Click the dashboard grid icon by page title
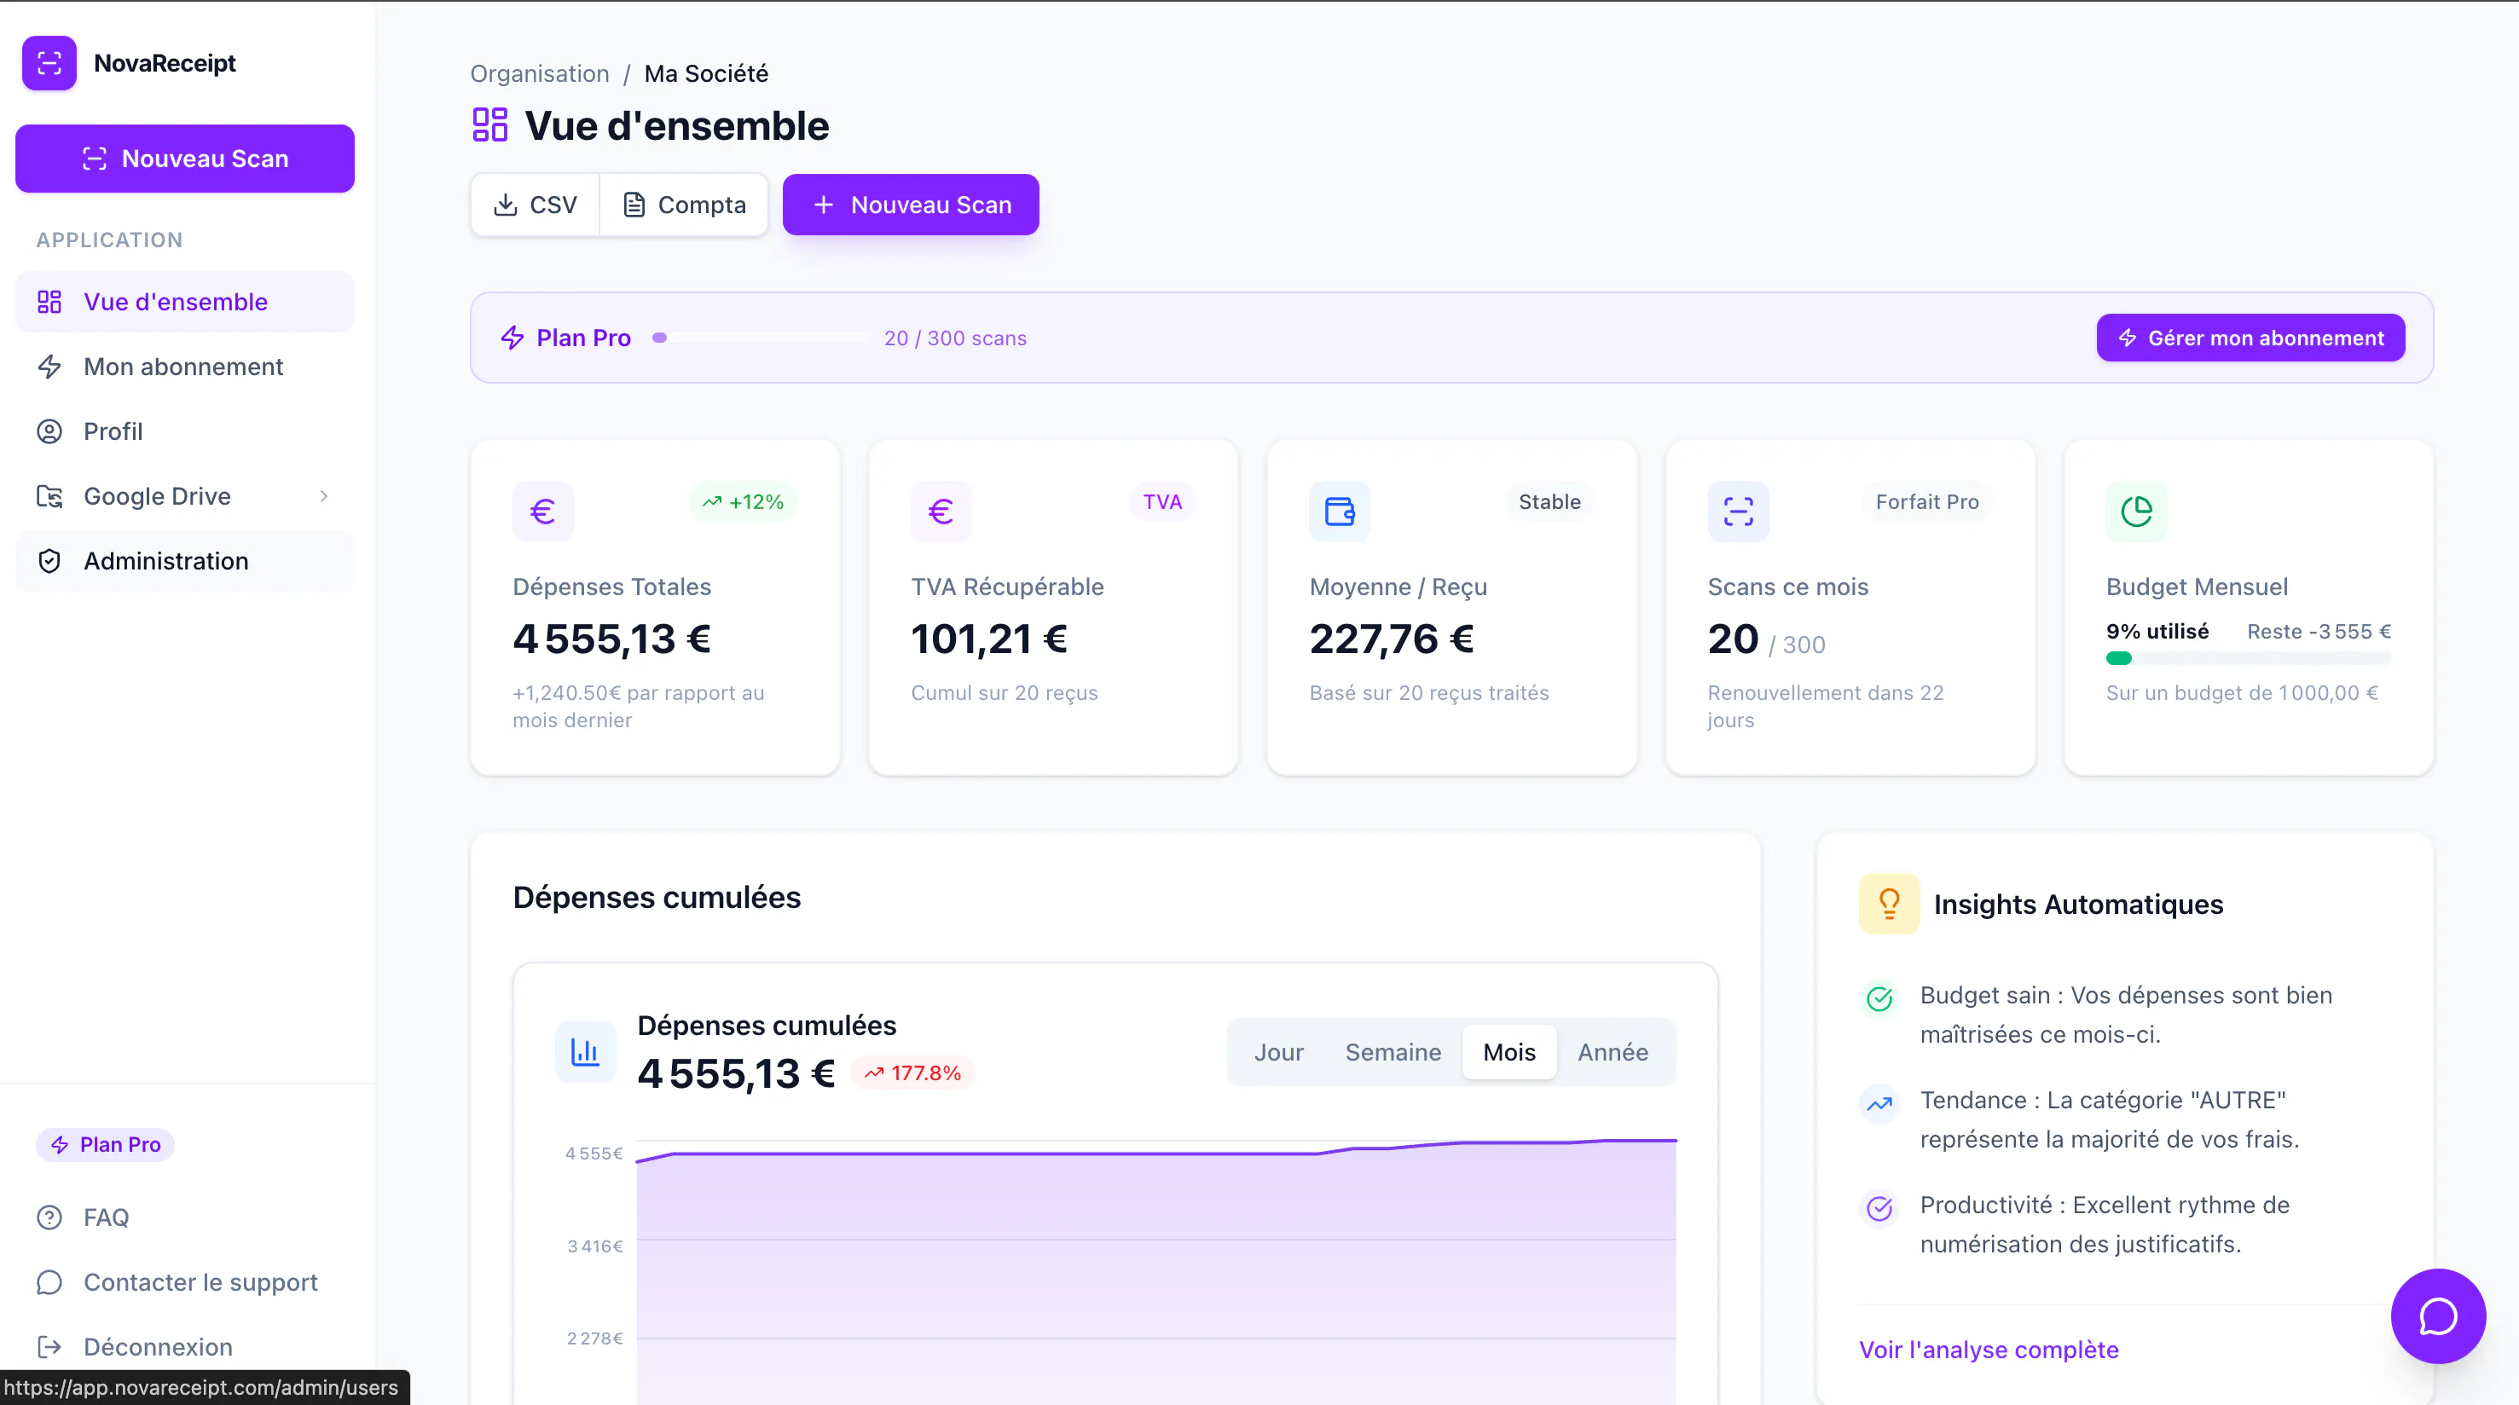 click(490, 125)
